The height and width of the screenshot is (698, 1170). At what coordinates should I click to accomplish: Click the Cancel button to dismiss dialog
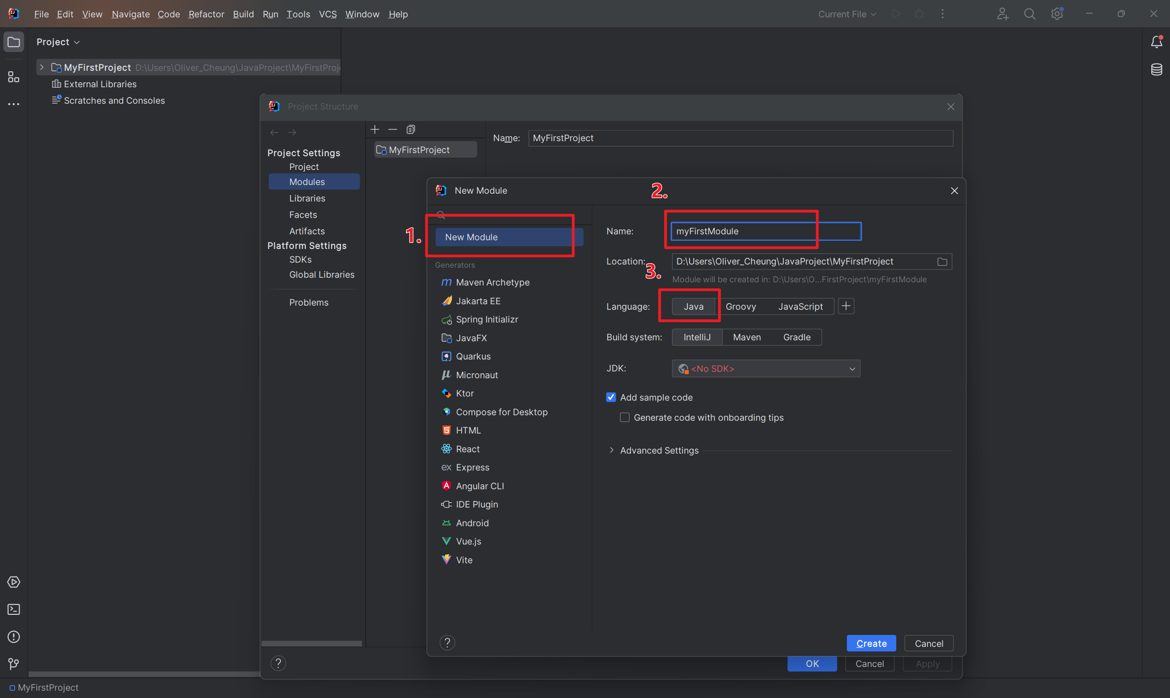tap(928, 643)
